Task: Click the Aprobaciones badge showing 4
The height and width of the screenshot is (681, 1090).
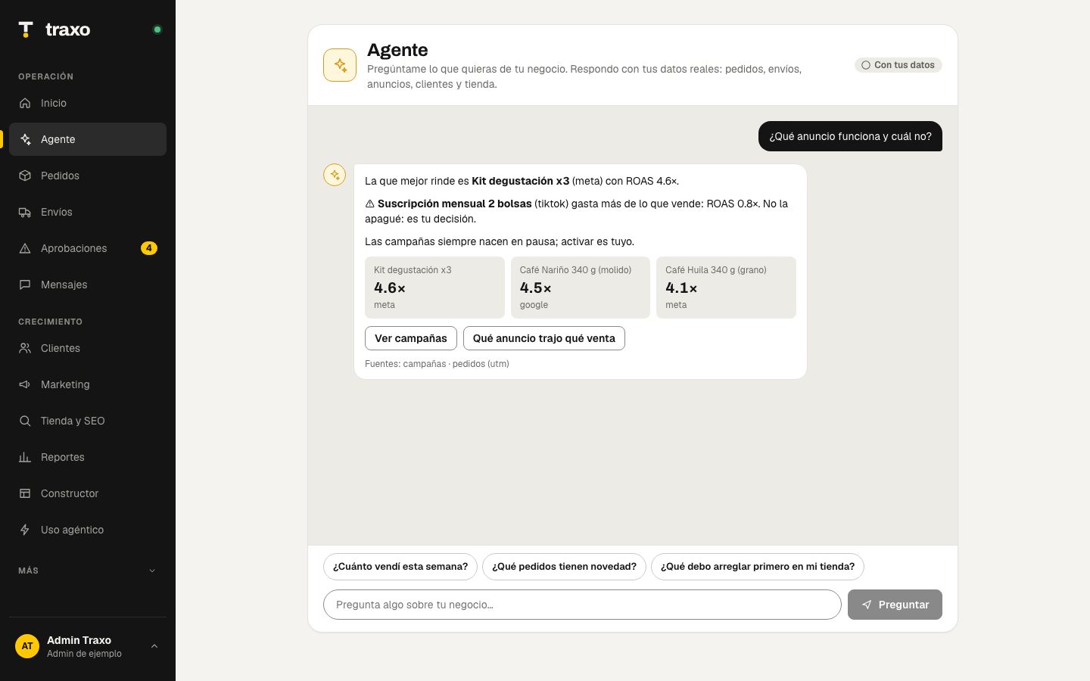Action: click(x=149, y=248)
